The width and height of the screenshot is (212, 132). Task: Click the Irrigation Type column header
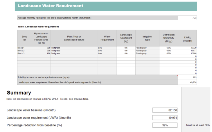(147, 38)
